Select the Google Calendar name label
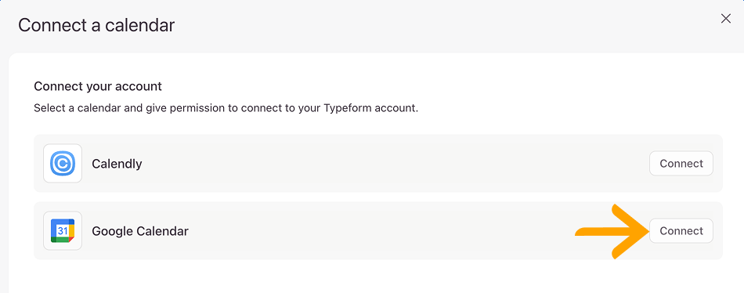 pyautogui.click(x=140, y=231)
